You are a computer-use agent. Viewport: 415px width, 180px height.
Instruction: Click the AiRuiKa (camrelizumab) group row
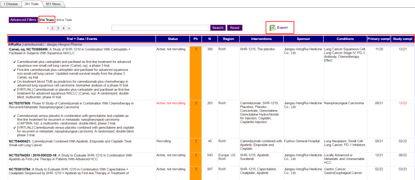(211, 45)
